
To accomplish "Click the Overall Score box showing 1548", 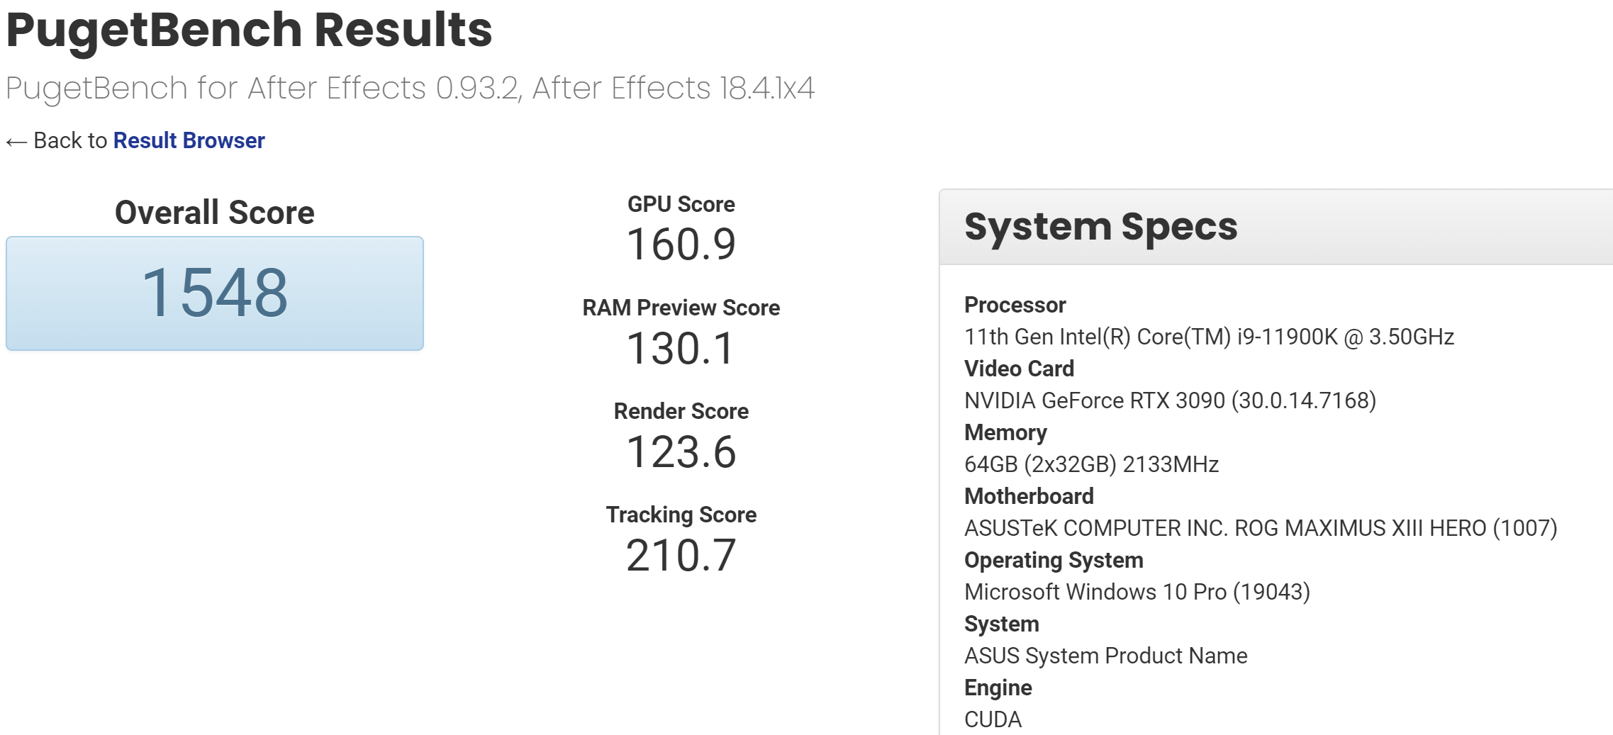I will [x=215, y=293].
